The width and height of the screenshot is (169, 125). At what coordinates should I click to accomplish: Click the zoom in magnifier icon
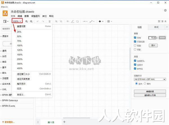[26, 21]
